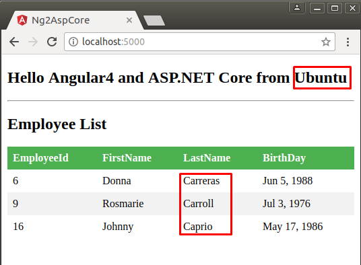The image size is (361, 265).
Task: Select the birthday Jun 5, 1988
Action: [x=288, y=181]
